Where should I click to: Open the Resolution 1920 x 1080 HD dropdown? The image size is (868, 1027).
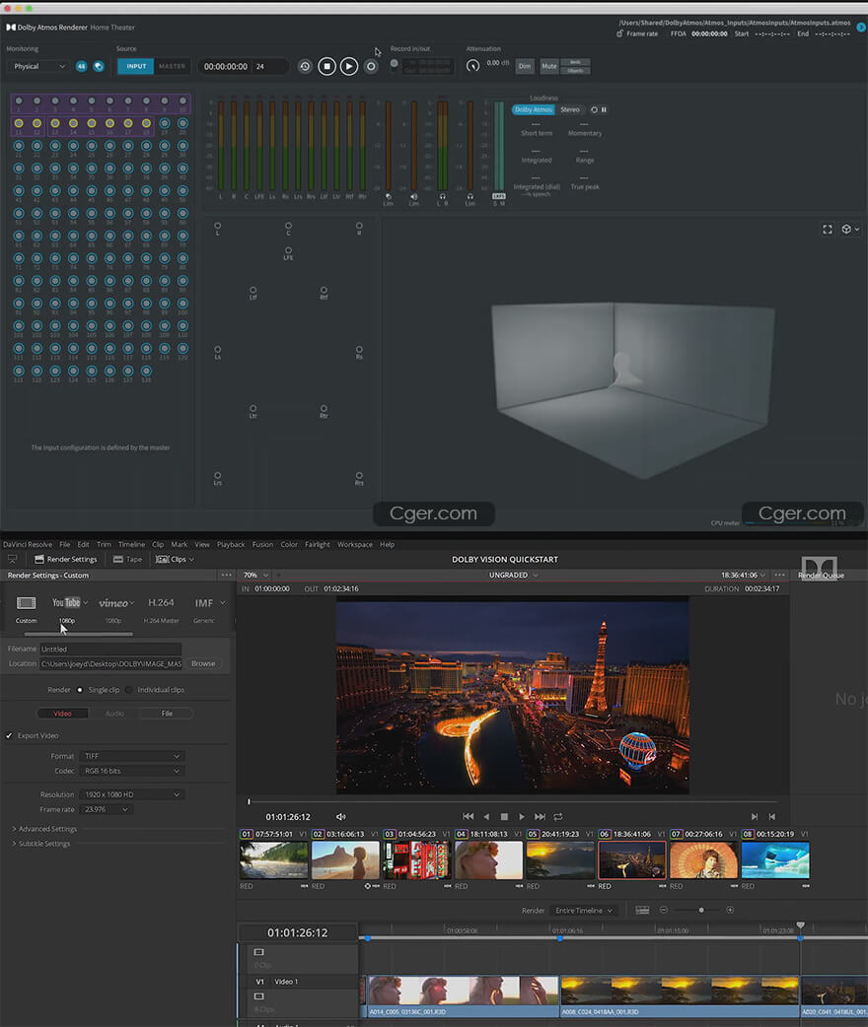131,794
